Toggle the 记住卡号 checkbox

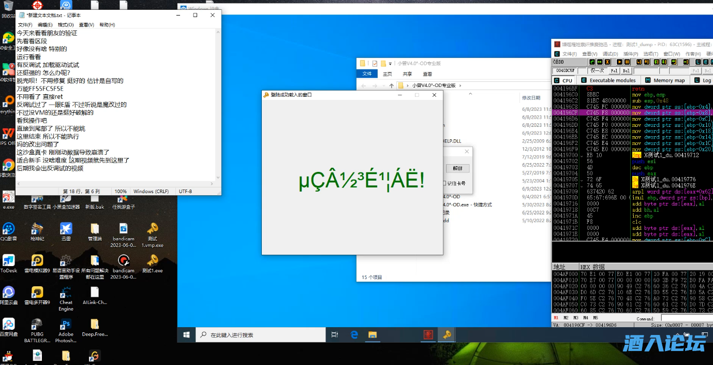point(444,183)
